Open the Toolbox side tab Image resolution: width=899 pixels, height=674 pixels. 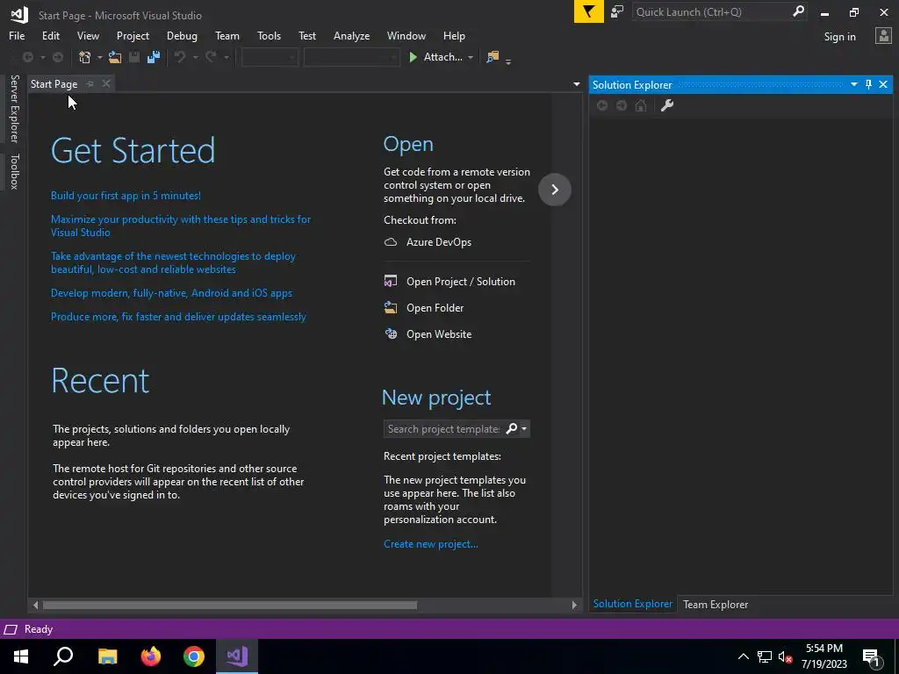14,171
